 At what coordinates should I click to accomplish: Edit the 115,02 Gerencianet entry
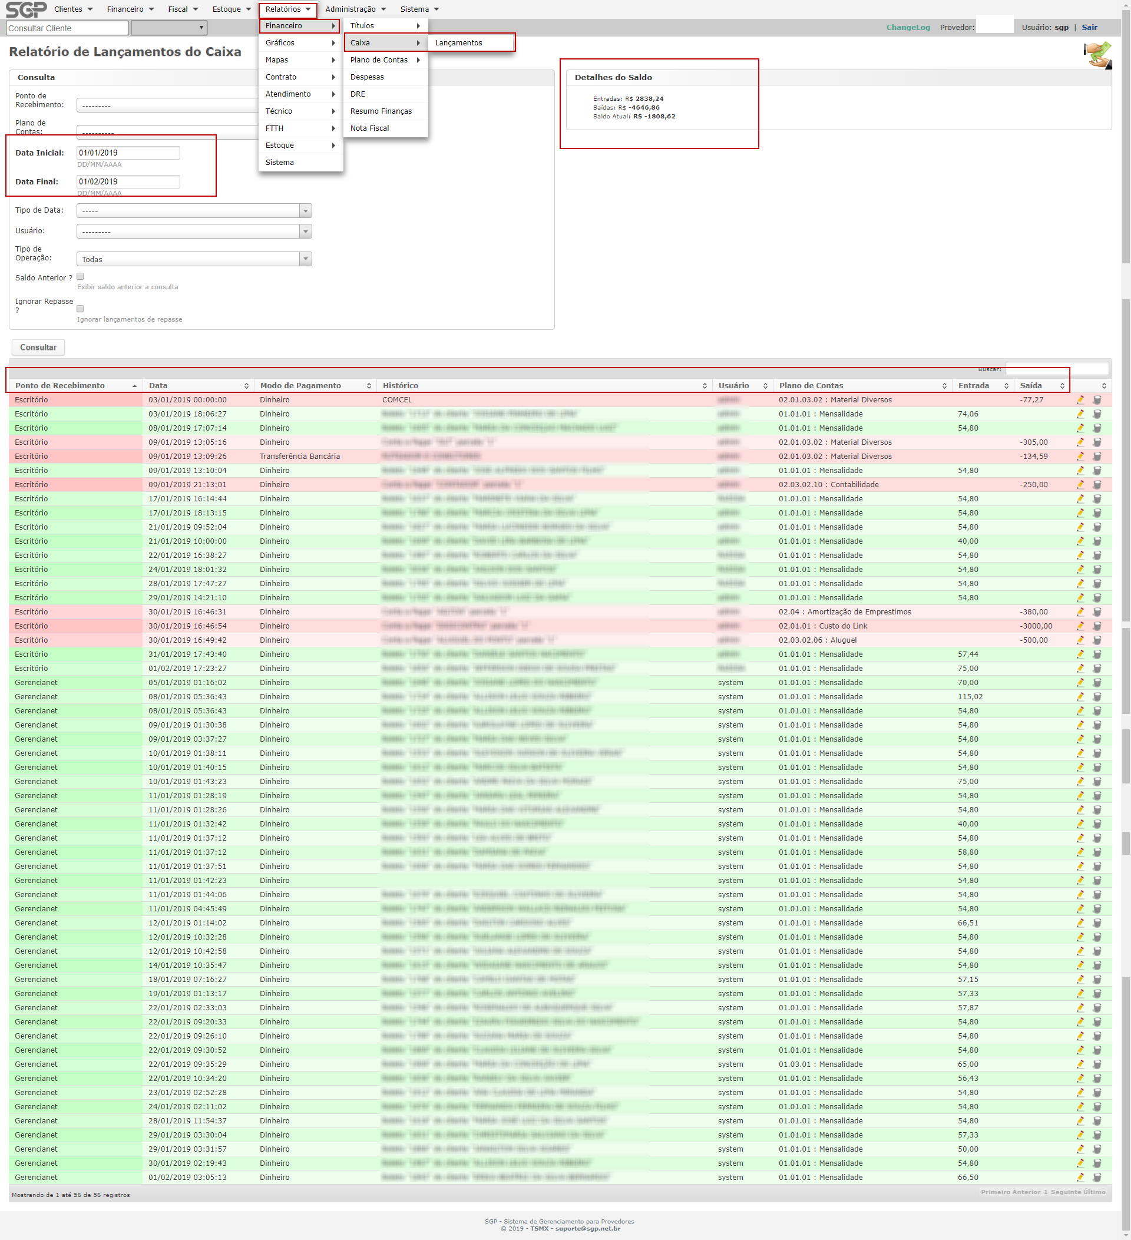coord(1080,697)
